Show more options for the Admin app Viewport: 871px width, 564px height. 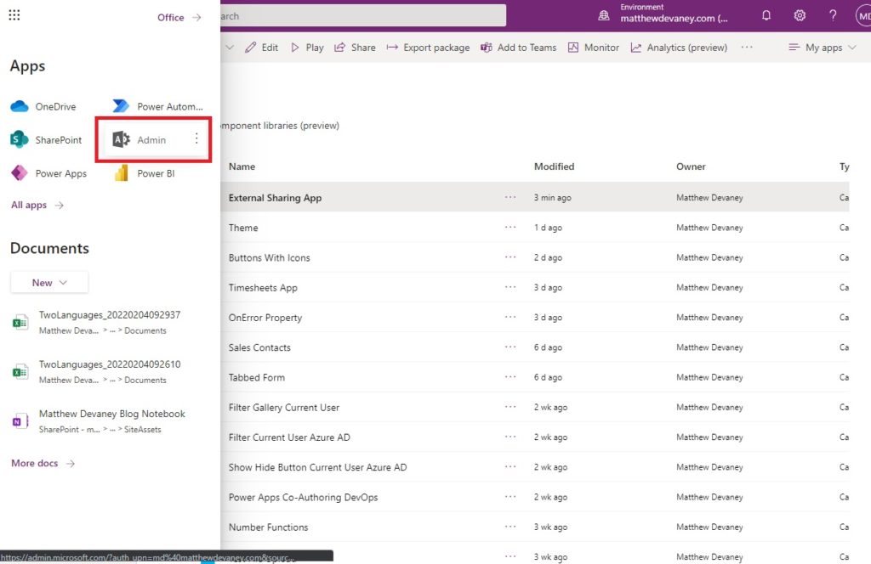tap(196, 138)
